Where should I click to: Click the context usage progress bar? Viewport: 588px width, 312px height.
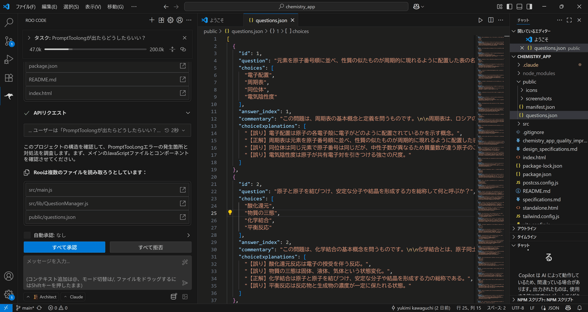[96, 49]
